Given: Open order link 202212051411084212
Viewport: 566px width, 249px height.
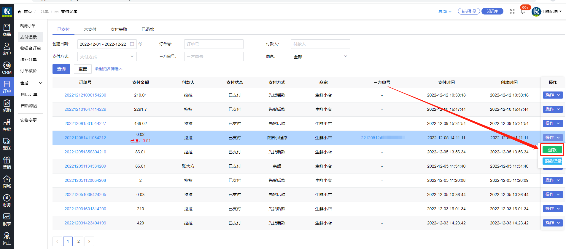Looking at the screenshot, I should pyautogui.click(x=85, y=138).
